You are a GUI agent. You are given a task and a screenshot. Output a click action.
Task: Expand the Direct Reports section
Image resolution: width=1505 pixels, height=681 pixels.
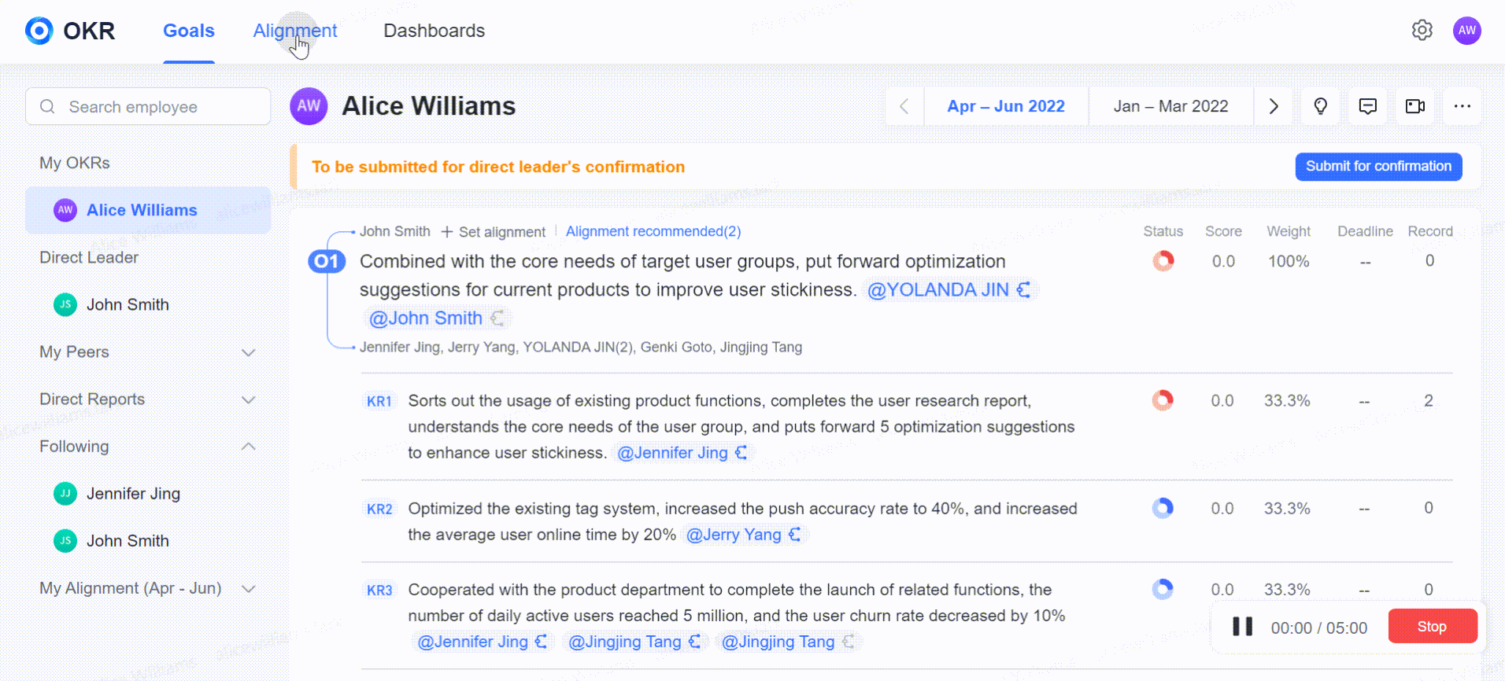[249, 399]
